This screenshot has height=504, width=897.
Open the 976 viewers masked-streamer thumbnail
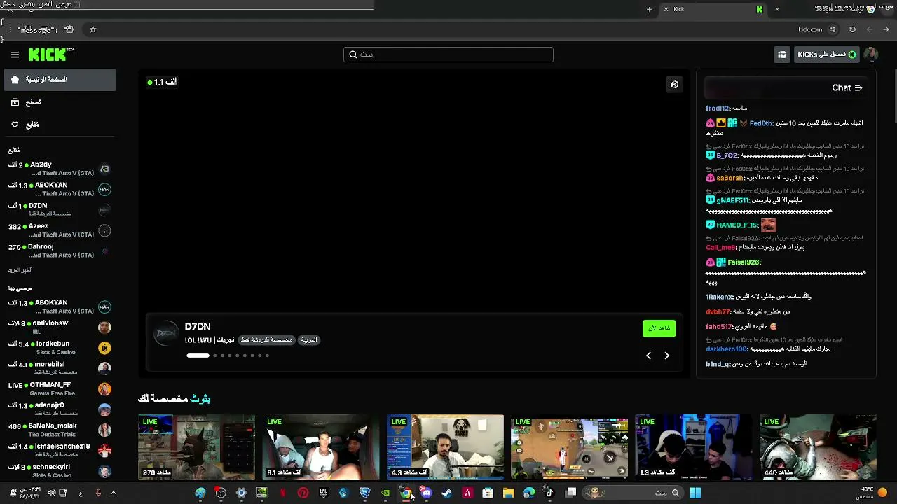point(196,447)
